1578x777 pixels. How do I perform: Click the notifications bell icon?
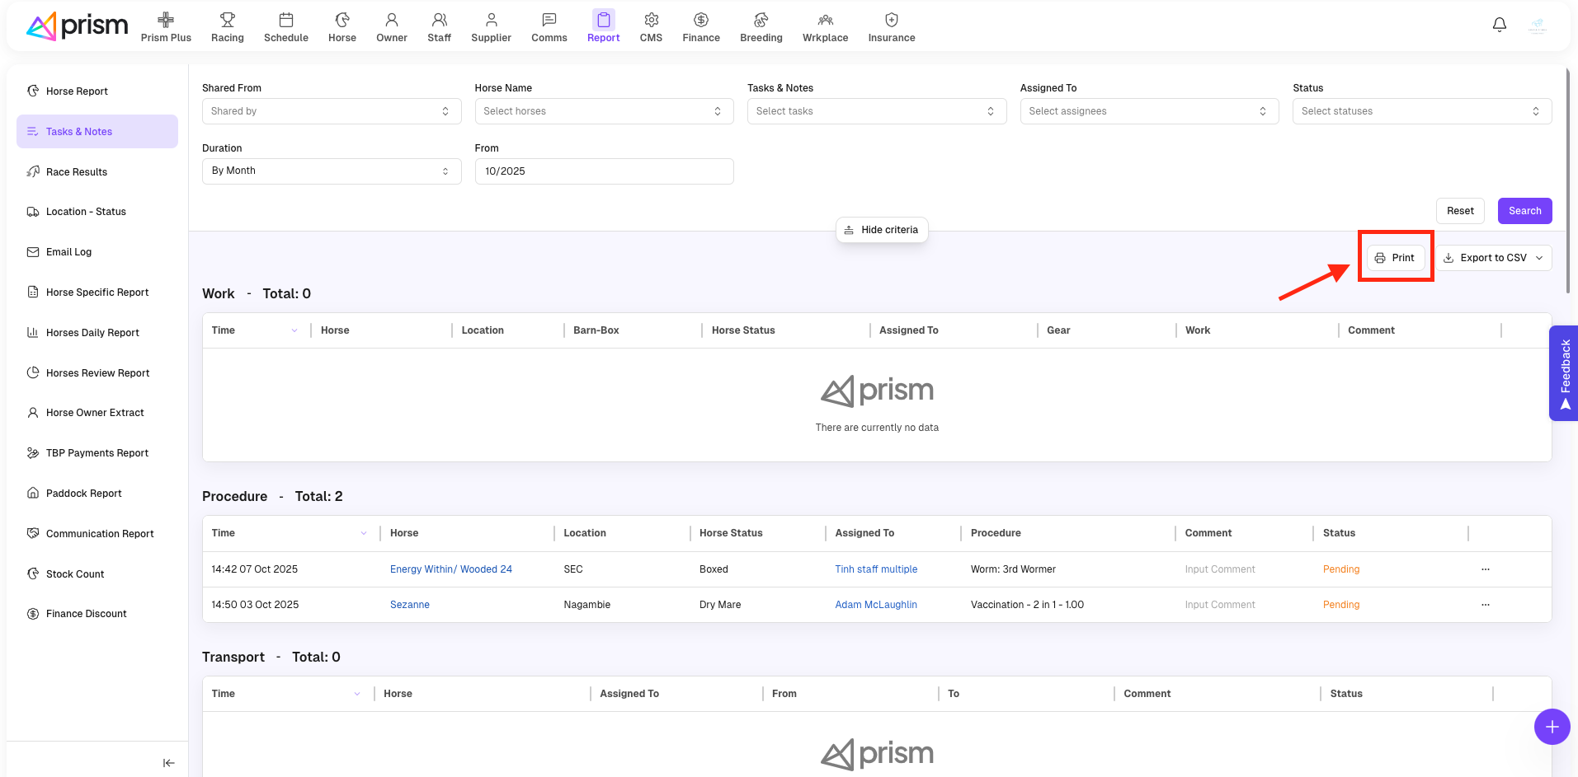click(x=1499, y=25)
